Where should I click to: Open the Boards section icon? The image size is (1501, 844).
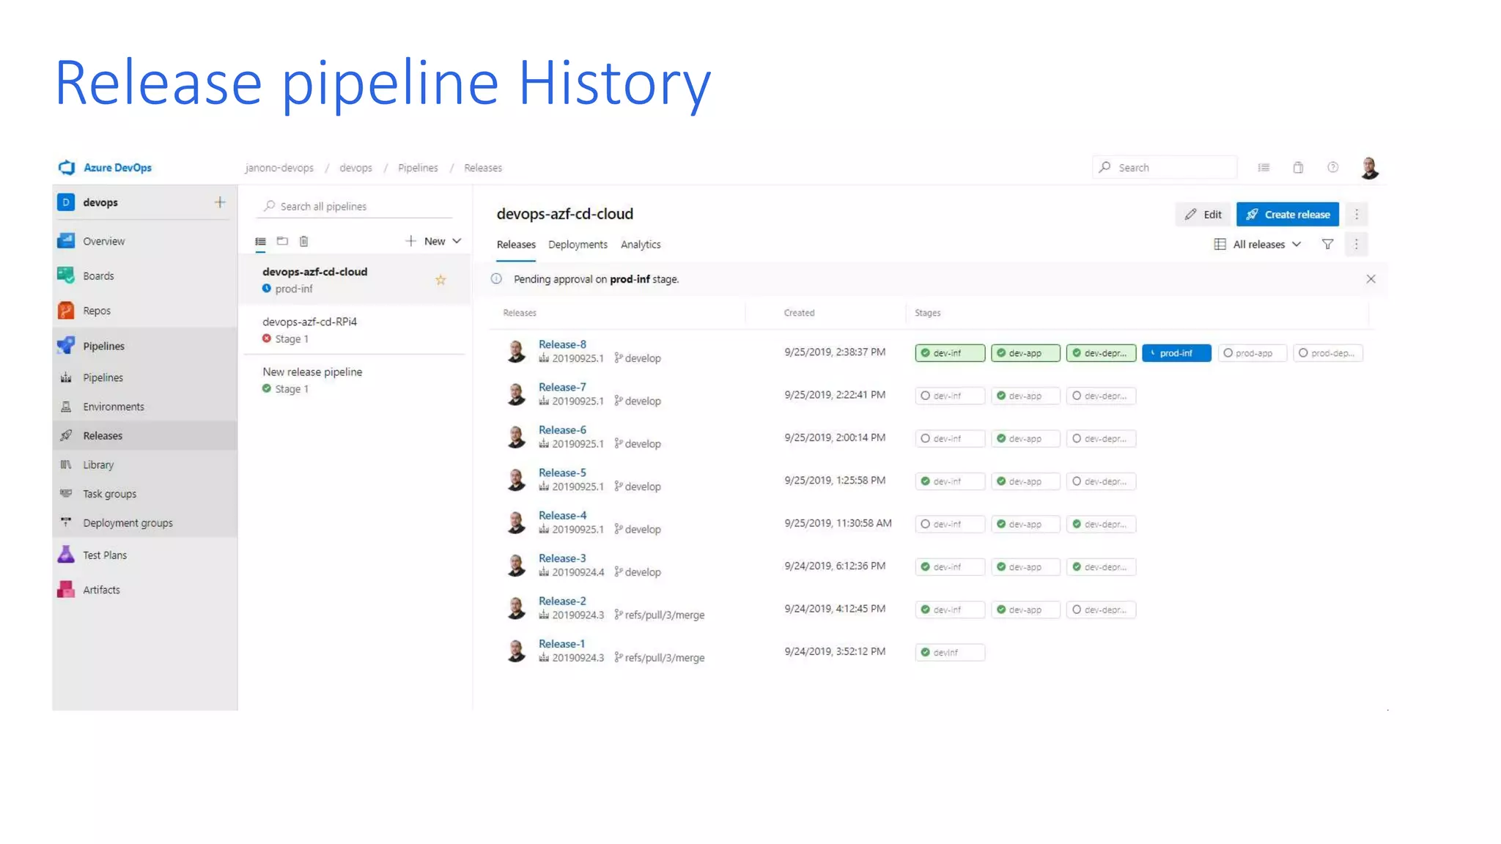click(x=66, y=275)
